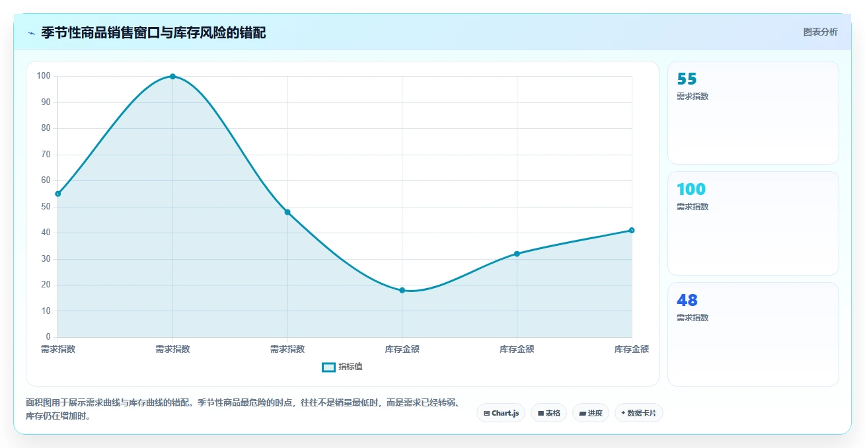Click the y-axis label 80
Viewport: 865px width, 448px height.
click(44, 128)
